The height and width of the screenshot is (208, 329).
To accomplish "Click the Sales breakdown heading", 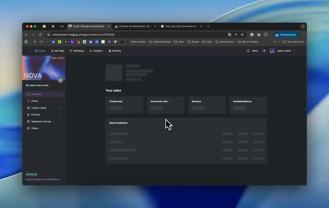I will [118, 123].
